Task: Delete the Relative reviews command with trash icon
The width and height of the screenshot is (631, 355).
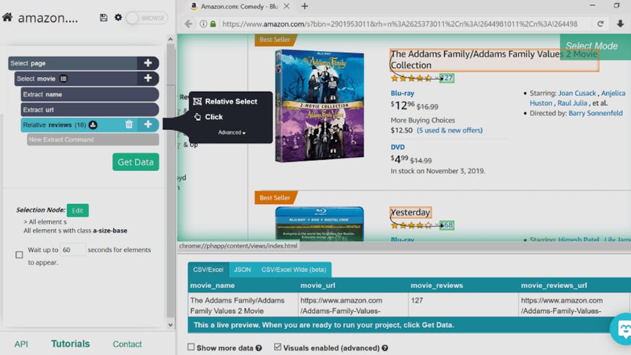Action: 129,124
